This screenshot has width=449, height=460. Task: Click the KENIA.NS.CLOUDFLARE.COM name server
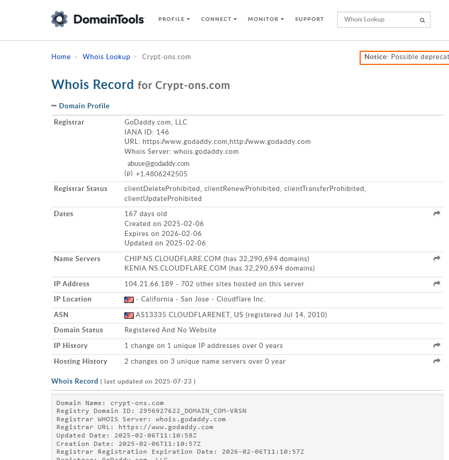pos(175,268)
